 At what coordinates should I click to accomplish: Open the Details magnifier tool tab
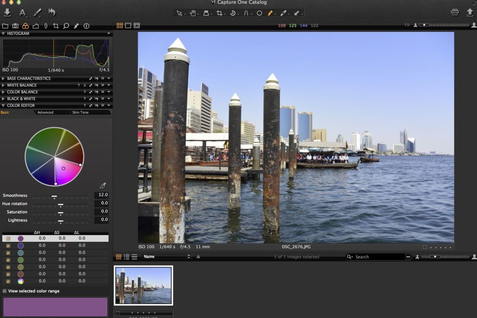coord(66,26)
